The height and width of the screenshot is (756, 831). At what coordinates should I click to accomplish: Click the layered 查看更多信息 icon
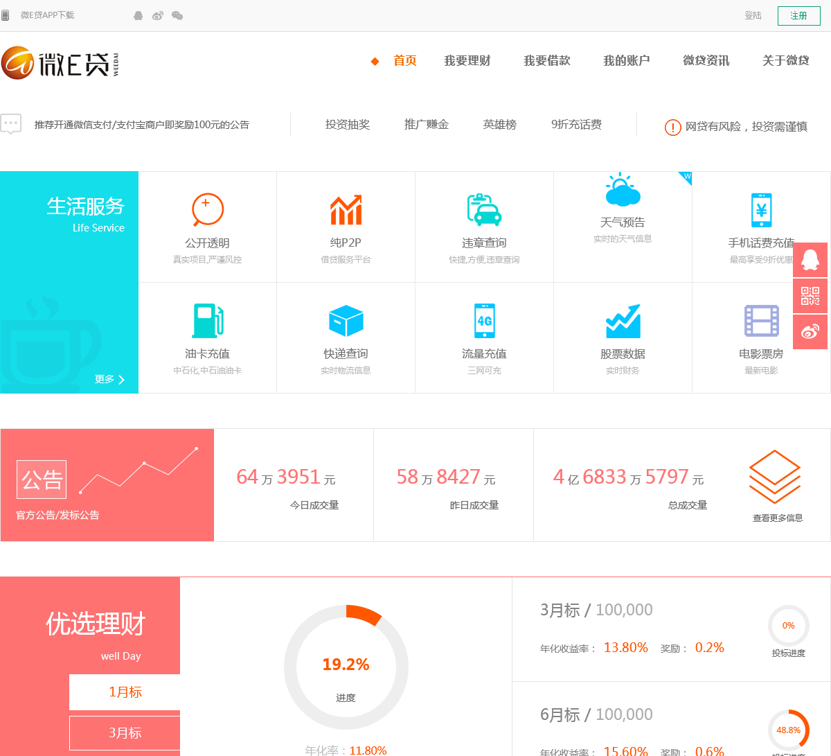[x=775, y=477]
